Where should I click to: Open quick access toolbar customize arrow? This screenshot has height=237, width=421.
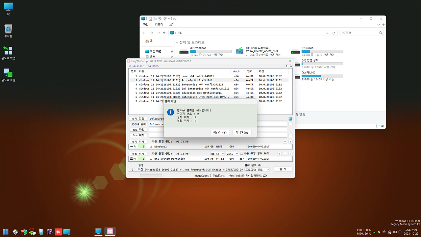[169, 19]
